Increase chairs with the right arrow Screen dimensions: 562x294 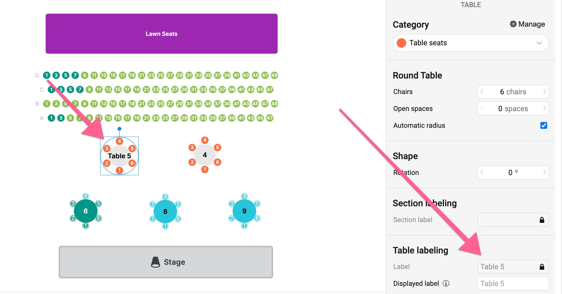point(545,92)
